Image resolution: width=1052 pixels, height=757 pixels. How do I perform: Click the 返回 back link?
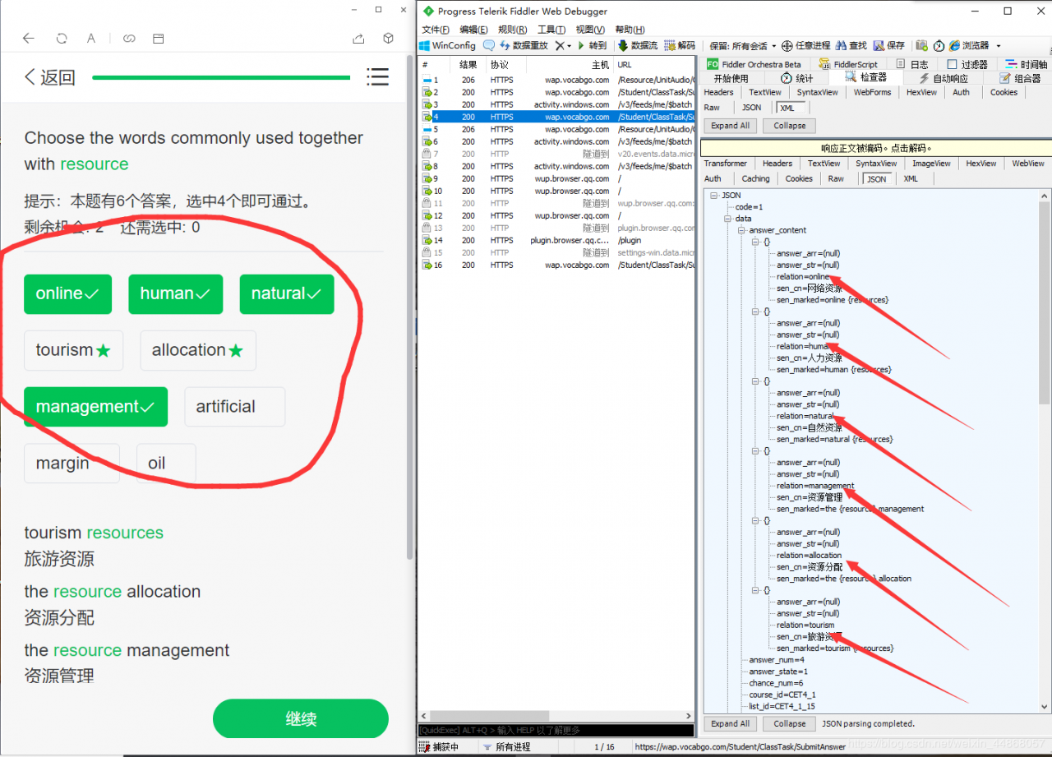coord(50,77)
